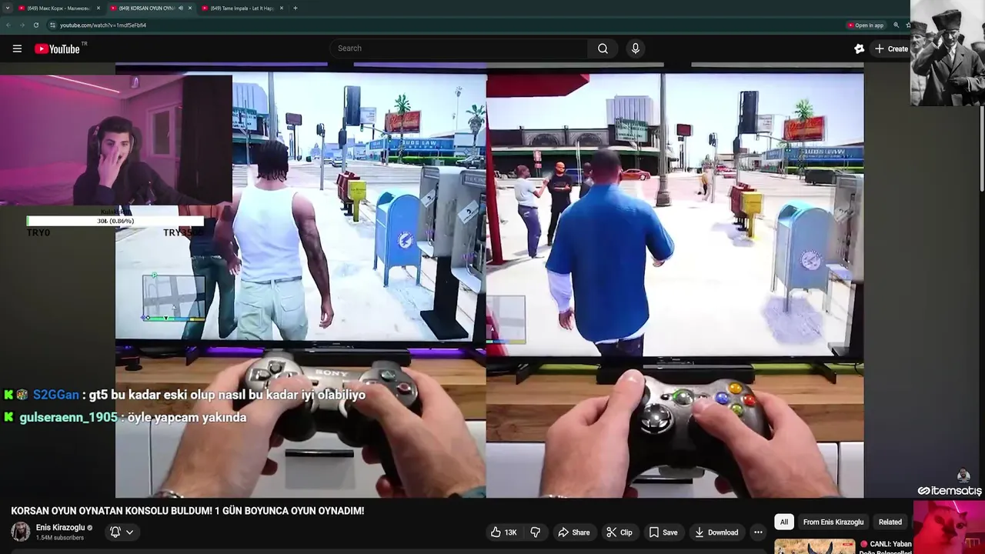Click the 30₺ donation goal progress bar
Viewport: 985px width, 554px height.
tap(115, 221)
